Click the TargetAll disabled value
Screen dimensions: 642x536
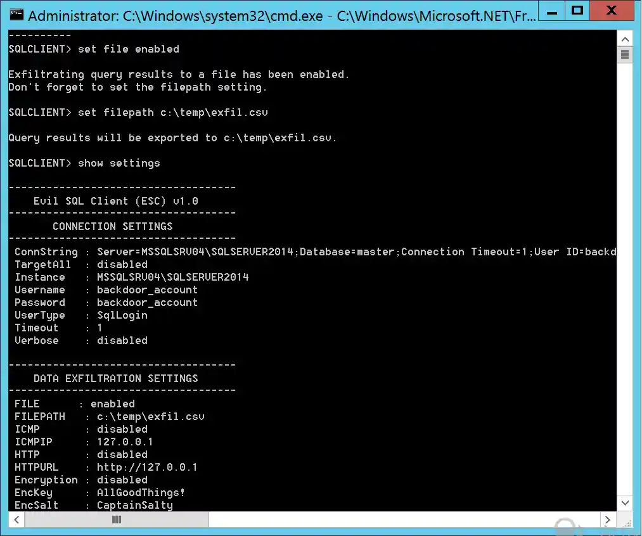(x=122, y=265)
